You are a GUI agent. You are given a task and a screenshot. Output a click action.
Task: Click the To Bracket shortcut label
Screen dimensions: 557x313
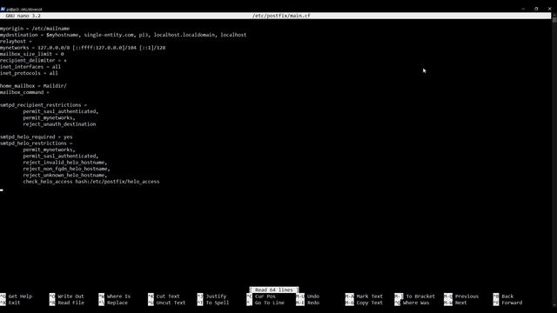click(x=420, y=296)
